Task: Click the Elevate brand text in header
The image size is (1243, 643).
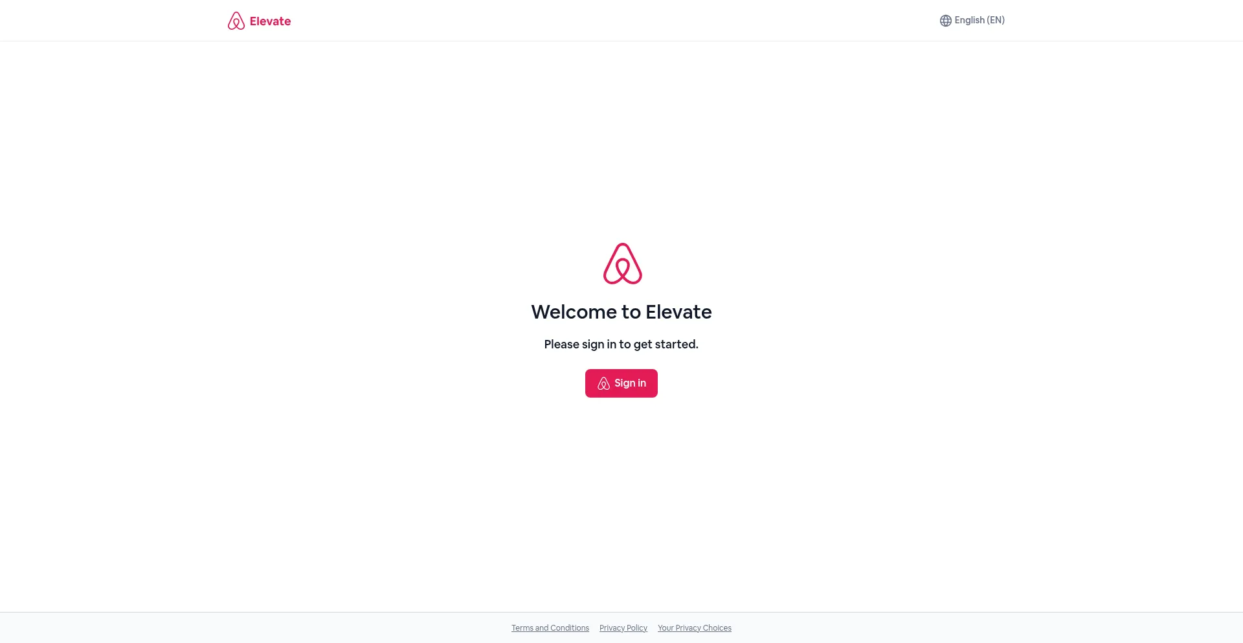Action: tap(270, 21)
